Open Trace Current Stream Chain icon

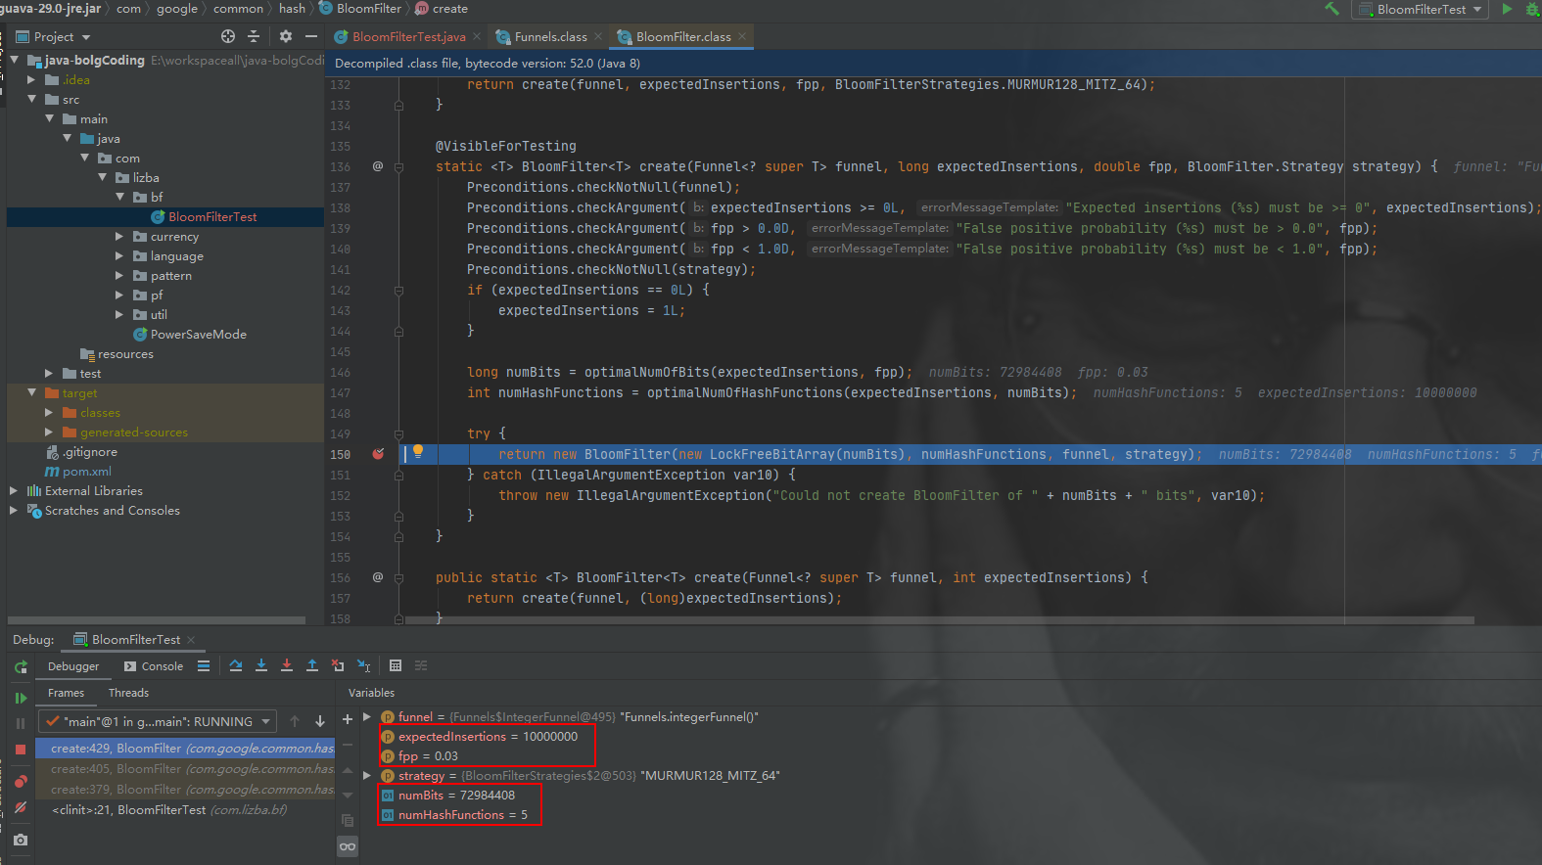421,665
